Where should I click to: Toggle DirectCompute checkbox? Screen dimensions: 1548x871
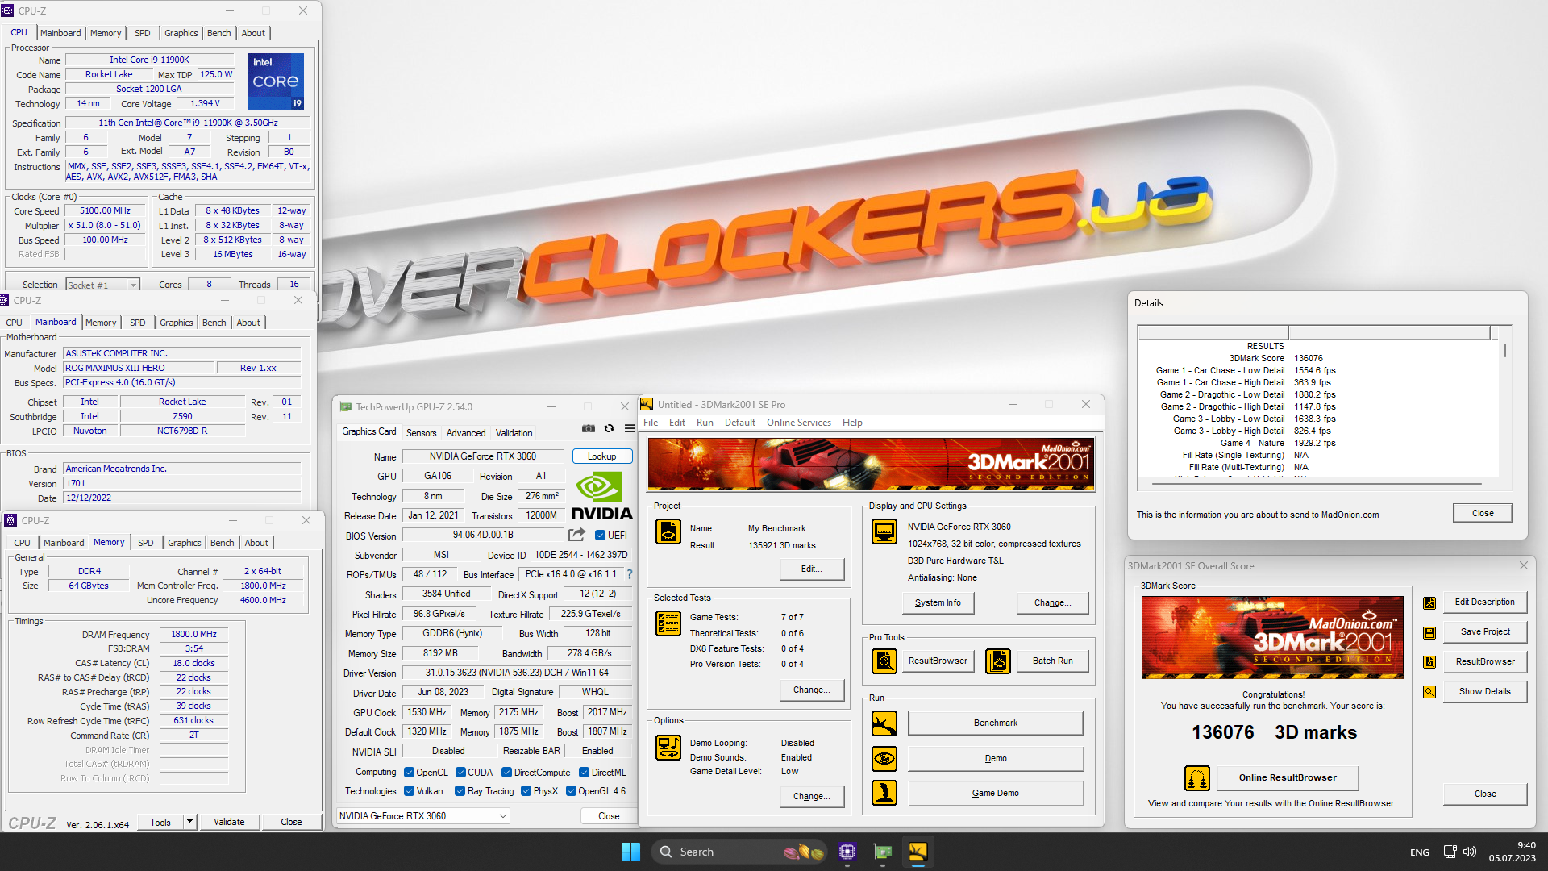coord(507,772)
